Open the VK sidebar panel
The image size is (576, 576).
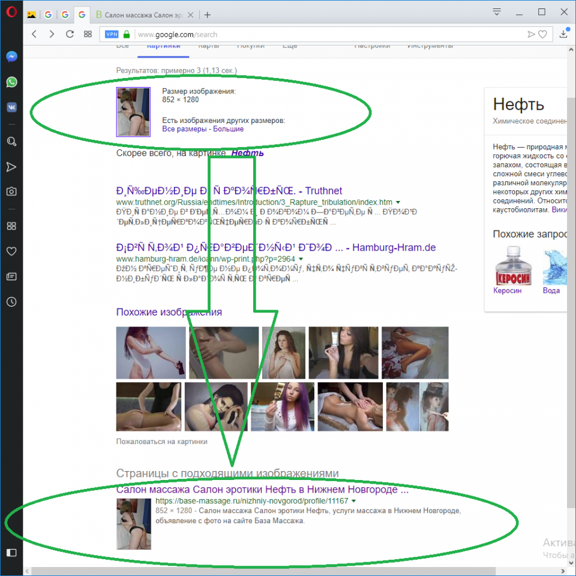tap(11, 107)
